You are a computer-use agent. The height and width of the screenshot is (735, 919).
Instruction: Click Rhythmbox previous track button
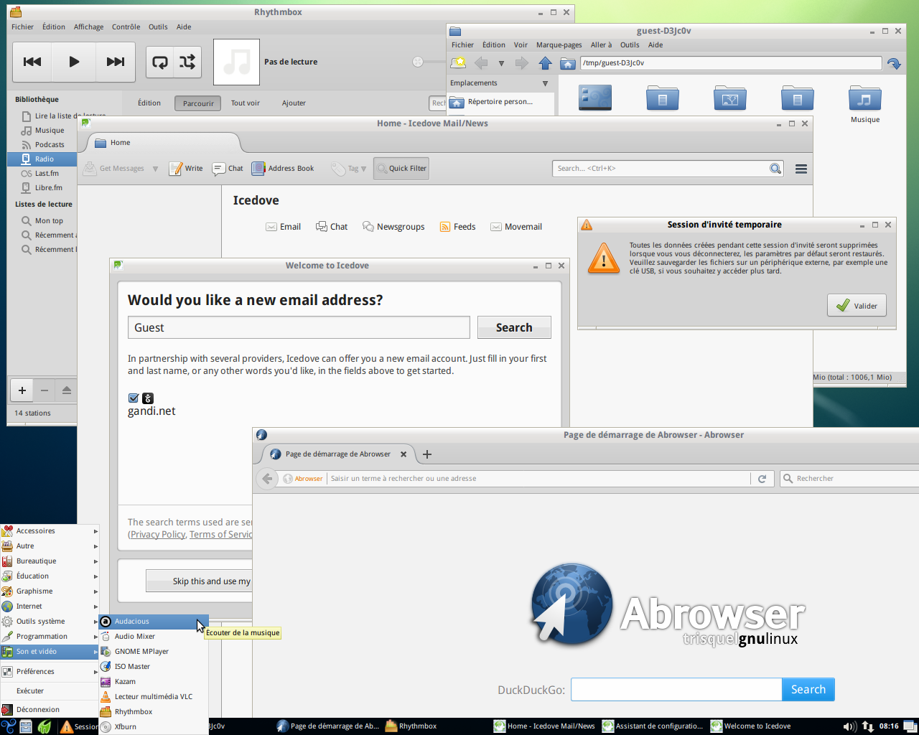[32, 62]
